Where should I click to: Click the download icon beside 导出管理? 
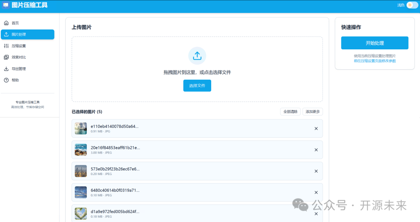6,69
